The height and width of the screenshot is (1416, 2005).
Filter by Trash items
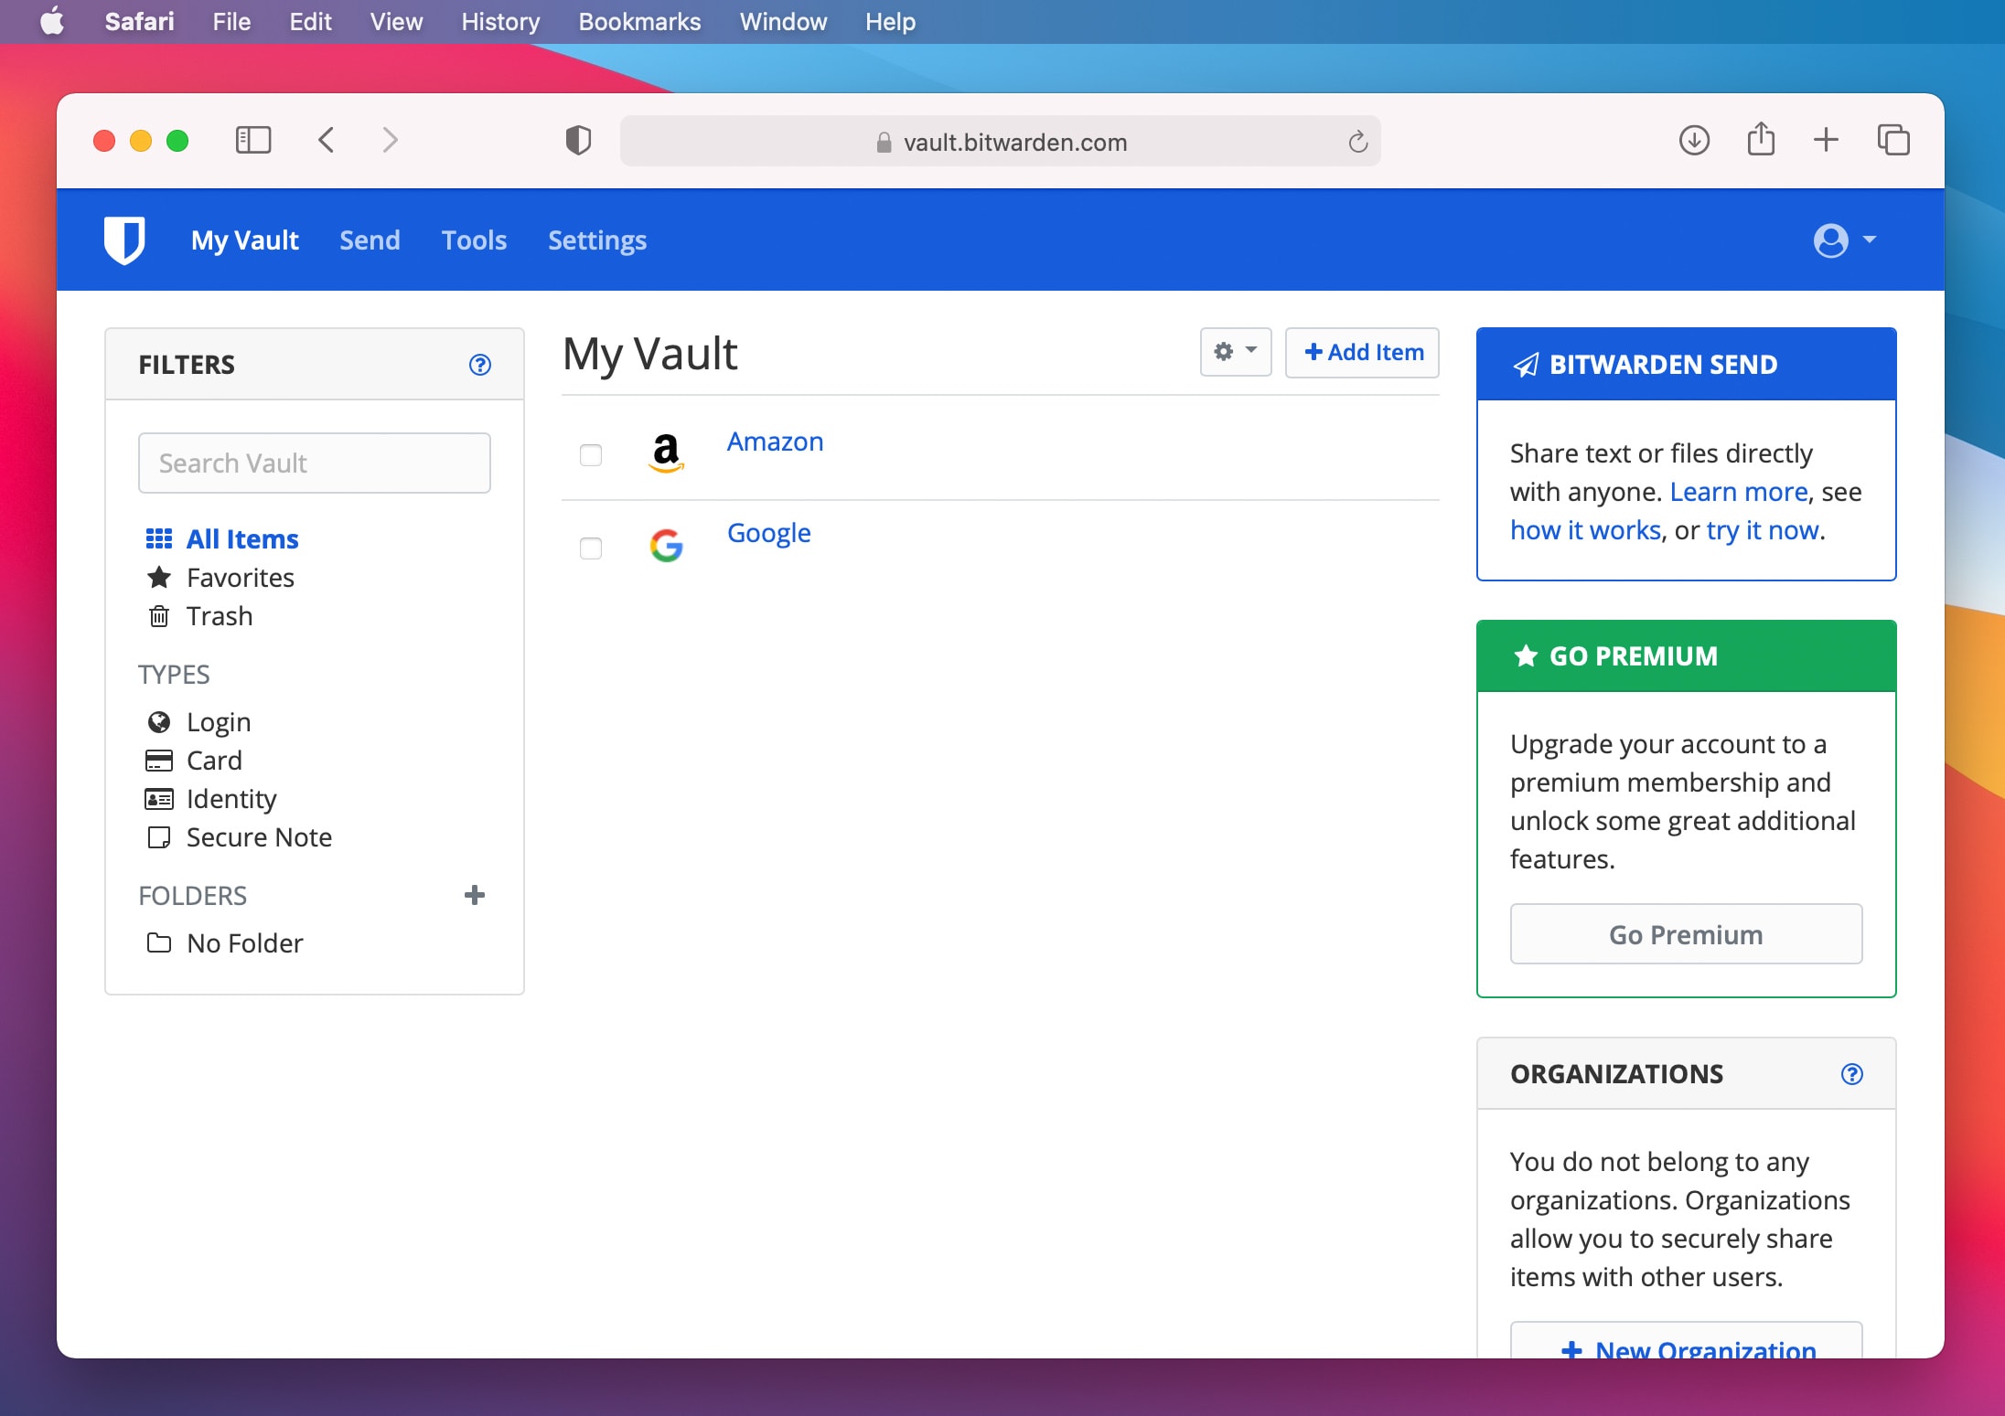pos(219,616)
